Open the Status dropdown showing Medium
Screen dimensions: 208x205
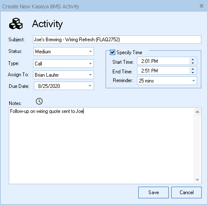coord(63,52)
